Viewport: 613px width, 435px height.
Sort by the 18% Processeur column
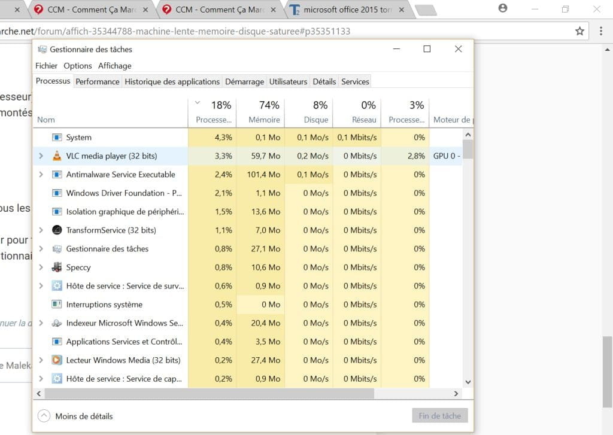213,112
